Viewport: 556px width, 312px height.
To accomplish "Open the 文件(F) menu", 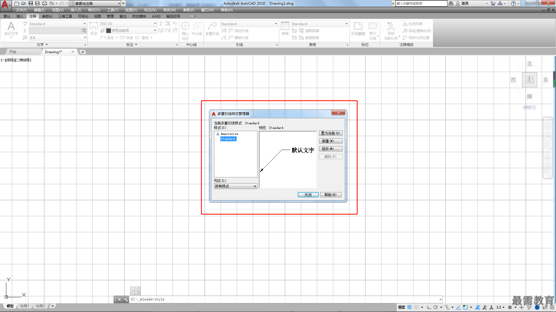I will (x=21, y=10).
